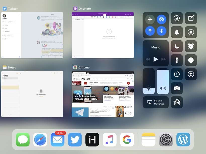Viewport: 206px width, 154px height.
Task: Skip to next track in Music widget
Action: click(164, 59)
